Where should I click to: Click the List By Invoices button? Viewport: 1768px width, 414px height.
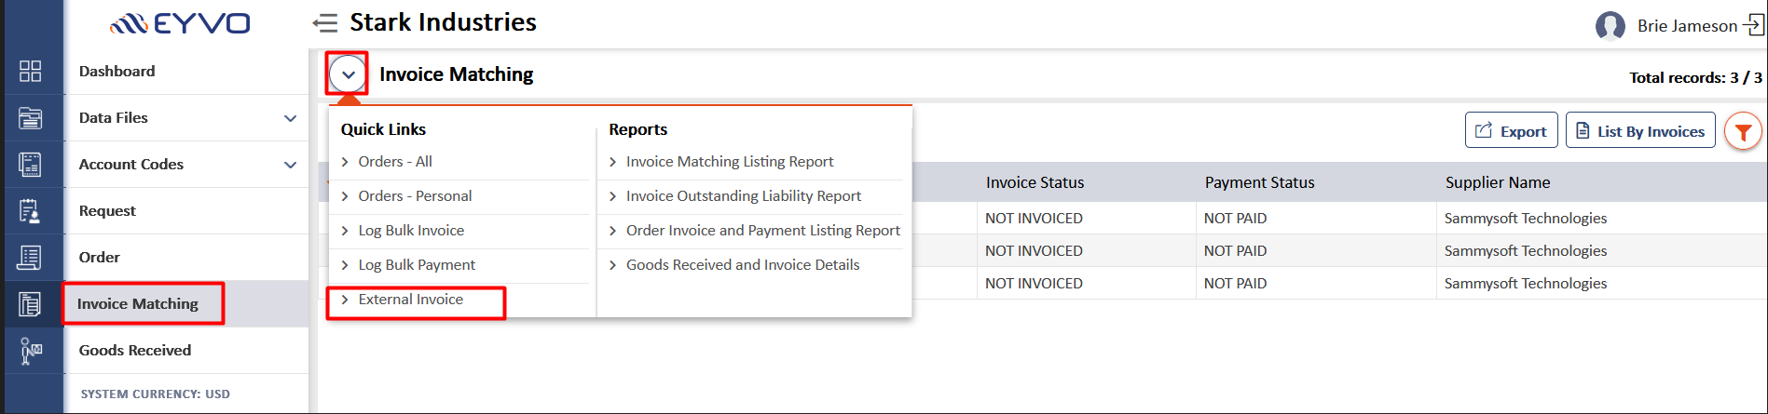1640,131
